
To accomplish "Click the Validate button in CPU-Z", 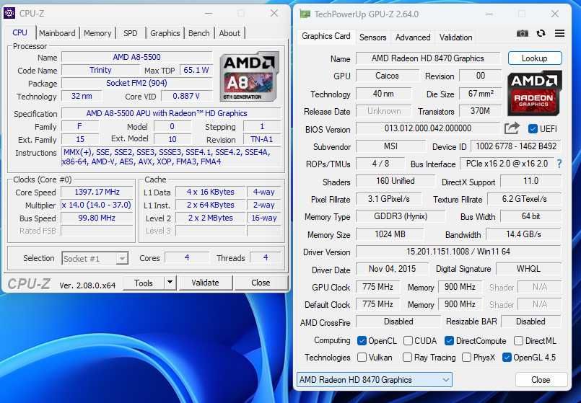I will [205, 283].
